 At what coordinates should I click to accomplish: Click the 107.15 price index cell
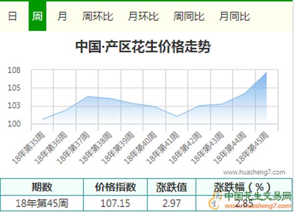116,203
